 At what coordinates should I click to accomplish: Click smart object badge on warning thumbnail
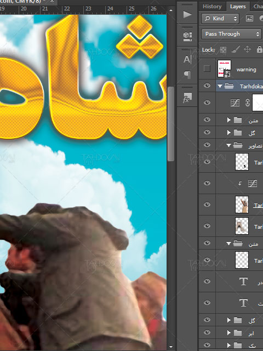click(228, 73)
